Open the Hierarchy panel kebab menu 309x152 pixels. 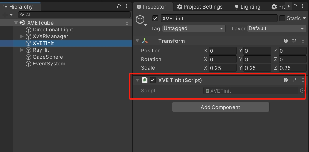126,6
